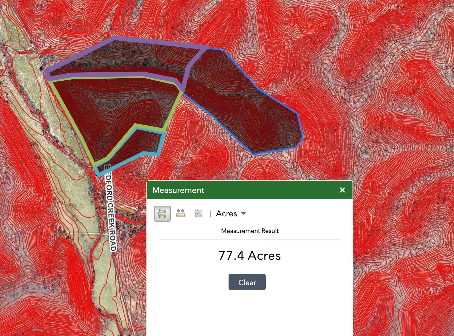Open the Acres unit dropdown arrow
The image size is (454, 336).
pos(243,213)
